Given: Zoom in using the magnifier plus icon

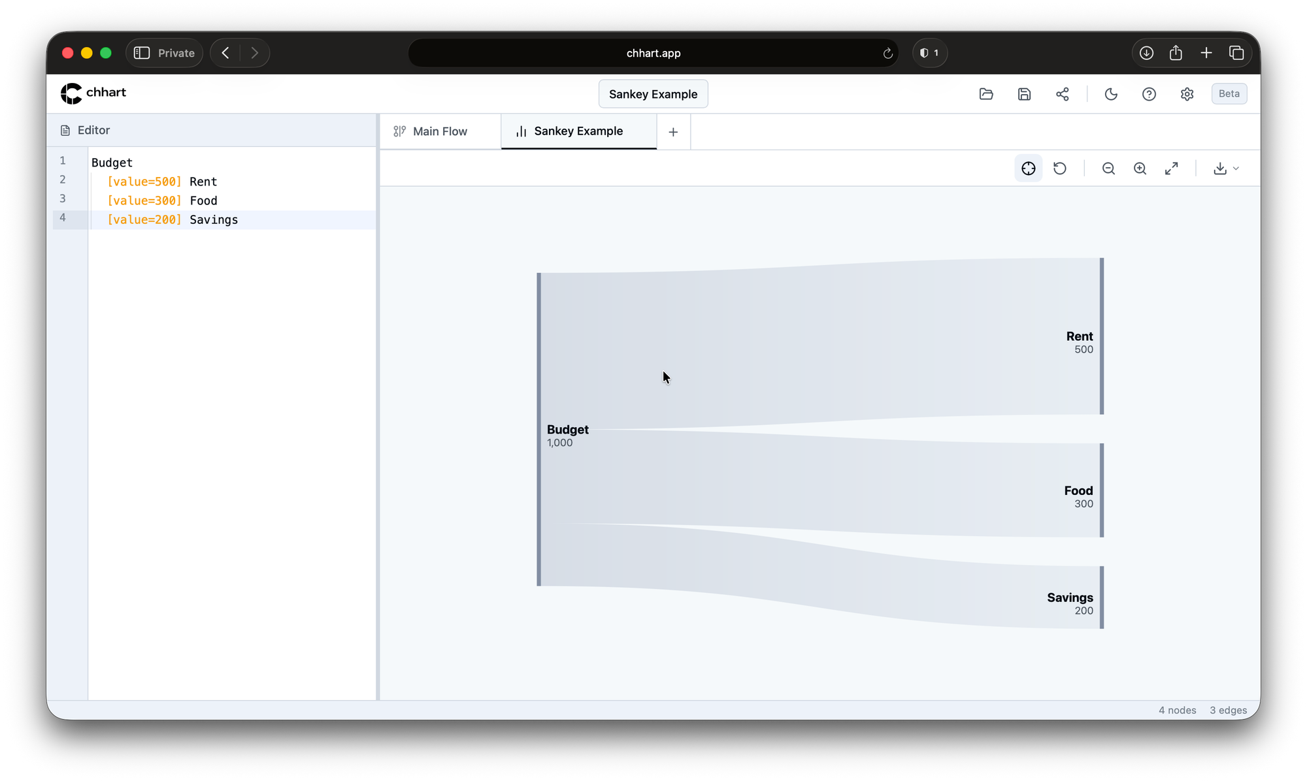Looking at the screenshot, I should [1140, 168].
